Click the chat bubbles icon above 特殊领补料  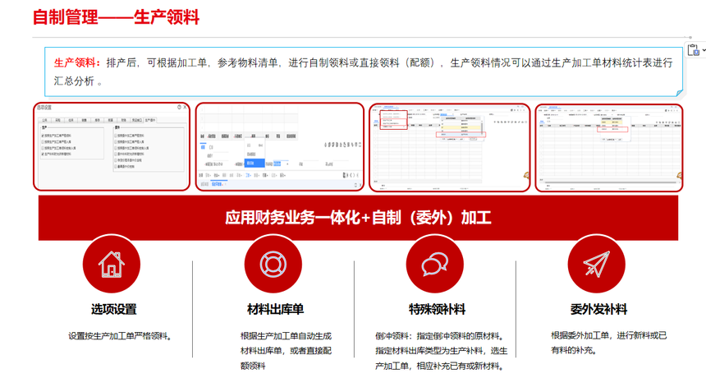tap(434, 264)
